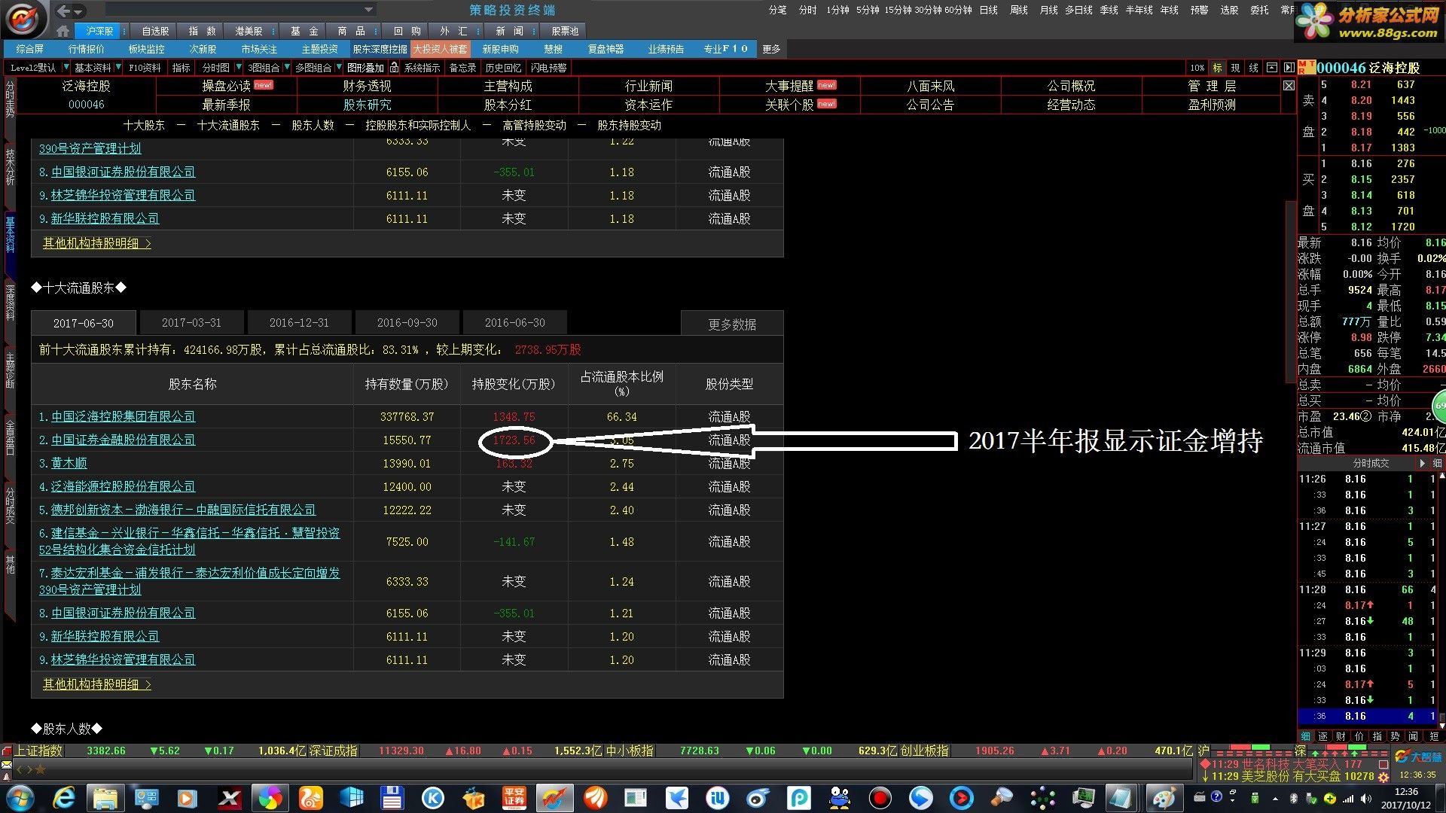Image resolution: width=1446 pixels, height=813 pixels.
Task: Click the Bluetooth tray icon
Action: click(x=1295, y=799)
